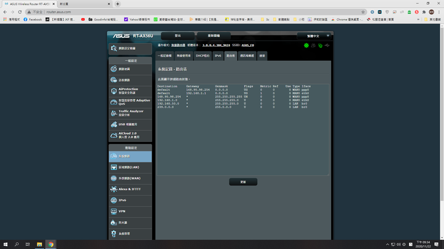This screenshot has width=444, height=249.
Task: Open the Yahoo bookmark
Action: 137,20
